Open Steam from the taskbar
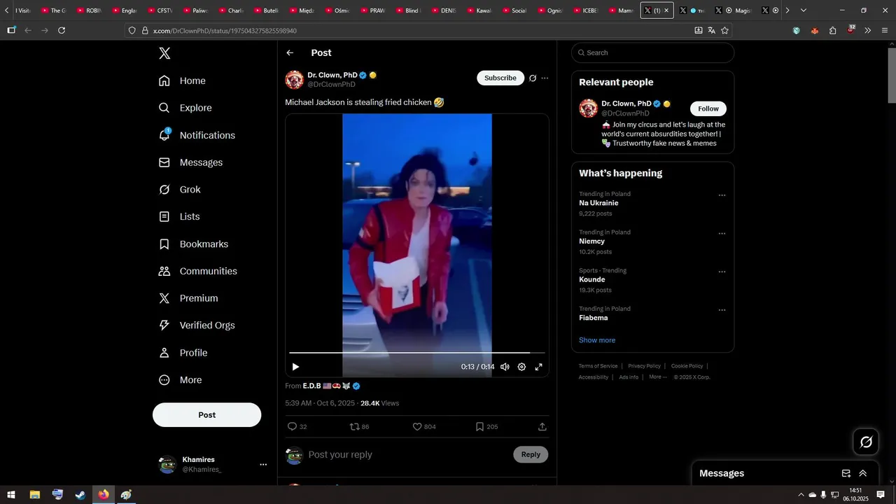The width and height of the screenshot is (896, 504). pyautogui.click(x=80, y=494)
